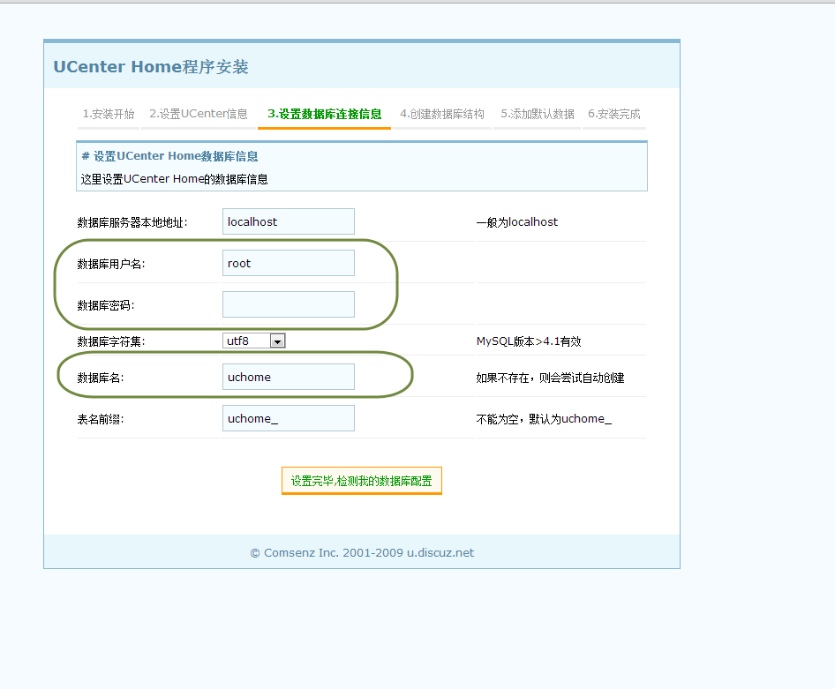Select step tab 5.添加默认数据
This screenshot has width=835, height=689.
point(538,114)
